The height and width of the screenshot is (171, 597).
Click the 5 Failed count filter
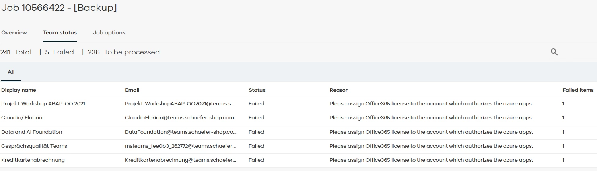click(x=60, y=52)
